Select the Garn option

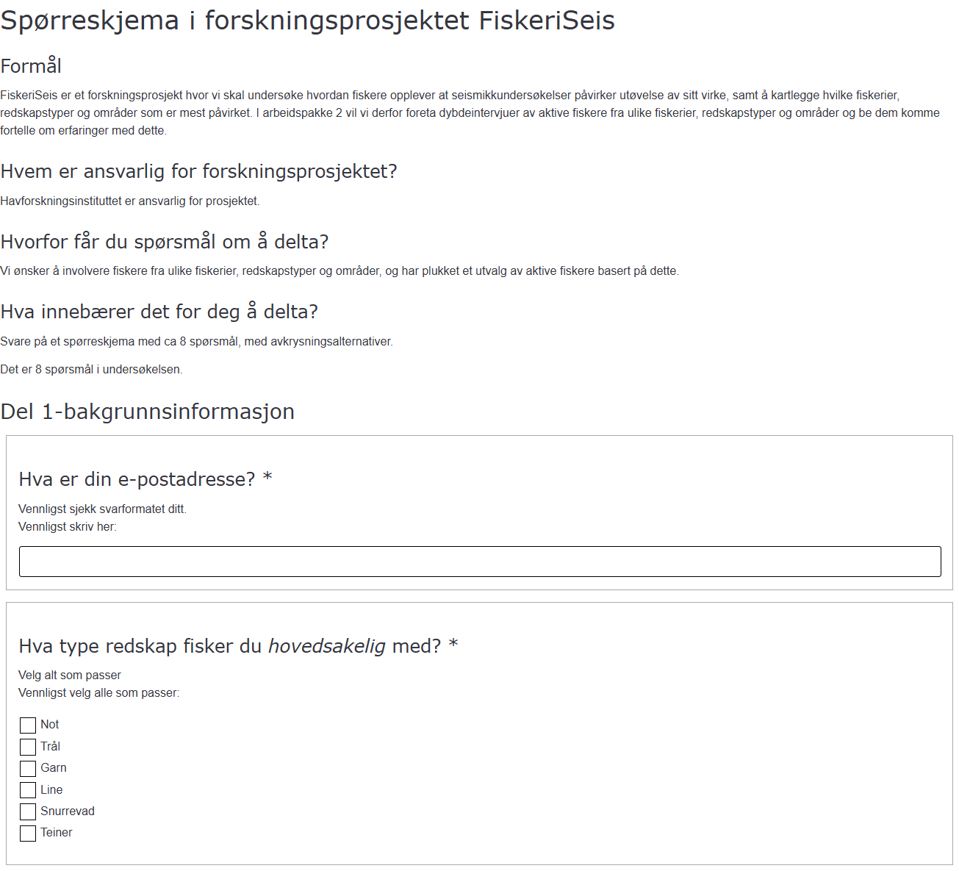28,768
